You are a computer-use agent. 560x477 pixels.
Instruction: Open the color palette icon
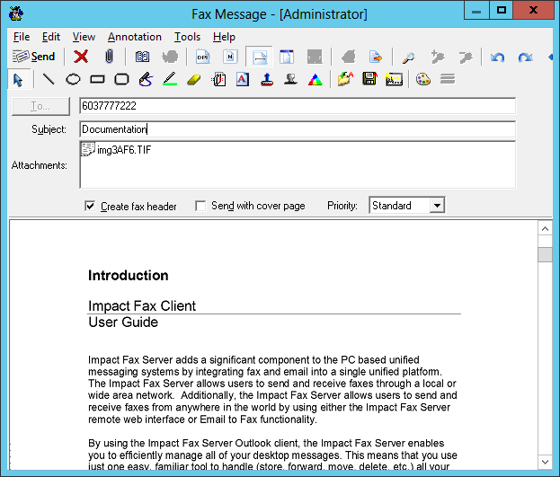pyautogui.click(x=422, y=79)
